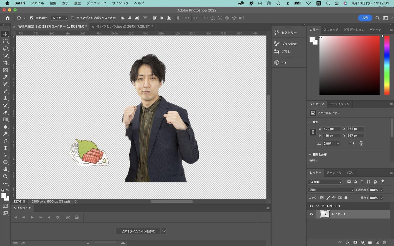The width and height of the screenshot is (394, 246).
Task: Delete layer with the trash icon
Action: point(385,242)
